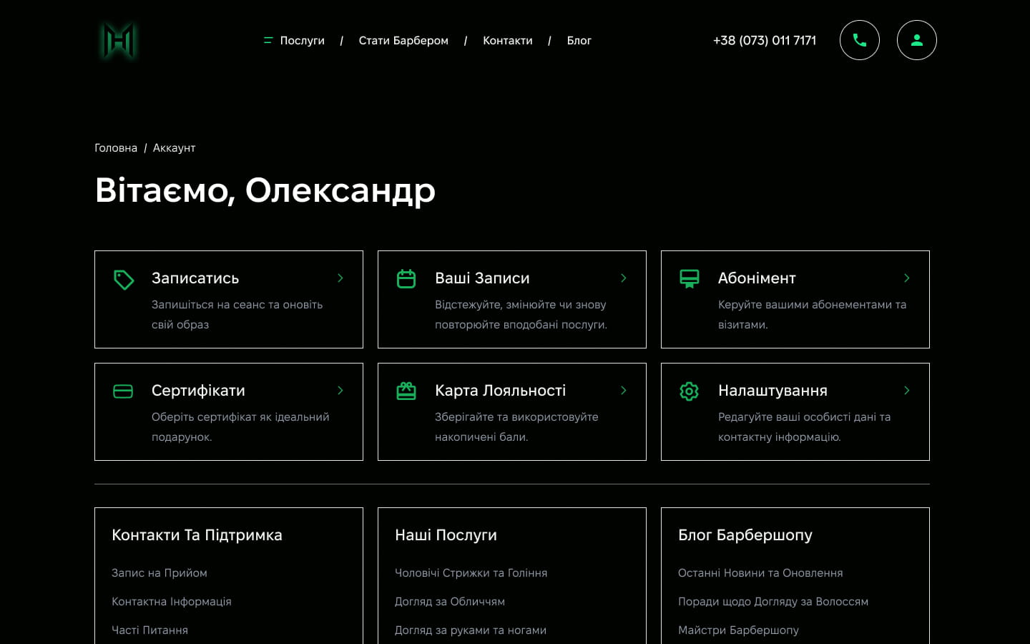Click the green phone call icon
Image resolution: width=1030 pixels, height=644 pixels.
pyautogui.click(x=859, y=40)
